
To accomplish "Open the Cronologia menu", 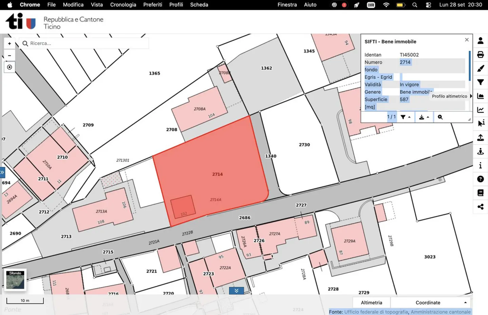I will pos(123,5).
